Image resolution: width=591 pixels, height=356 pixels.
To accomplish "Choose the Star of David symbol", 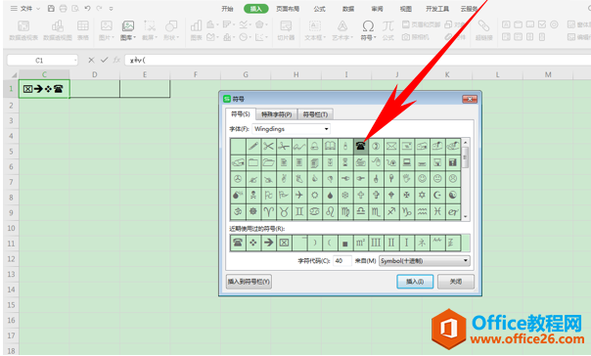I will pyautogui.click(x=422, y=195).
